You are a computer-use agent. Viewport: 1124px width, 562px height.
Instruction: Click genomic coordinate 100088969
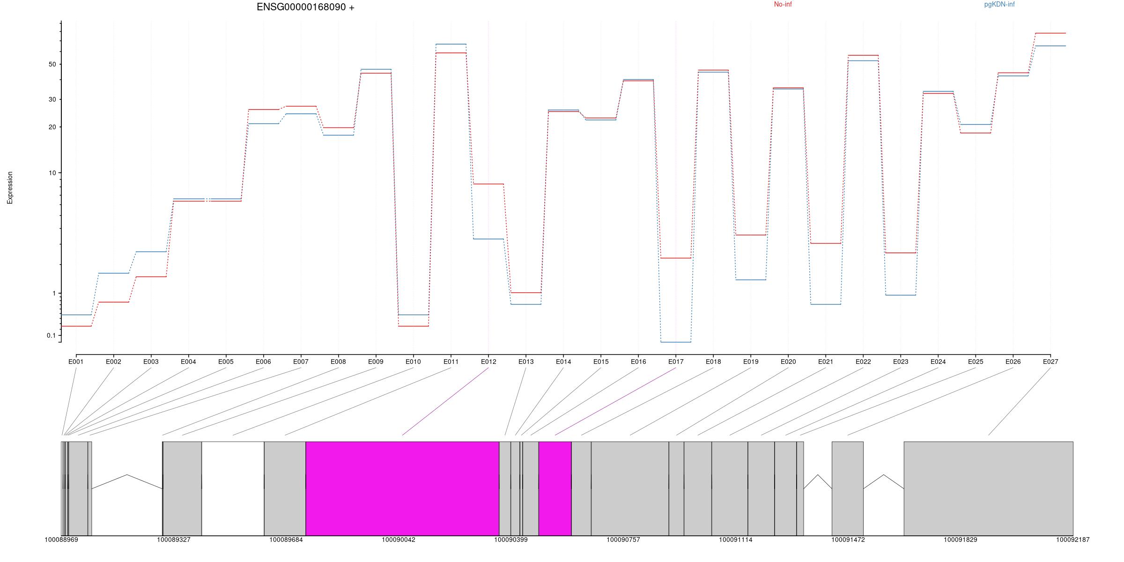click(61, 540)
